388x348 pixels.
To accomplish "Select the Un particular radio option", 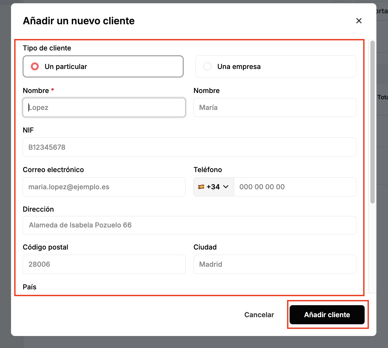I will (103, 67).
